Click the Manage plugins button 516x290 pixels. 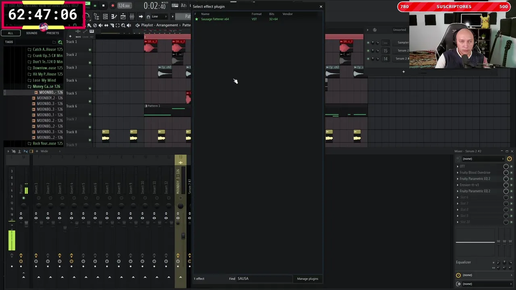(308, 279)
